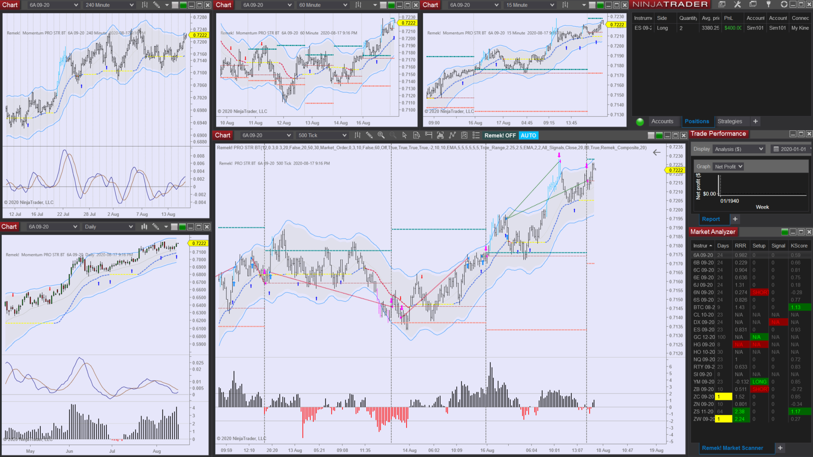
Task: Select the drawing tools pencil in 500 Tick chart
Action: (369, 135)
